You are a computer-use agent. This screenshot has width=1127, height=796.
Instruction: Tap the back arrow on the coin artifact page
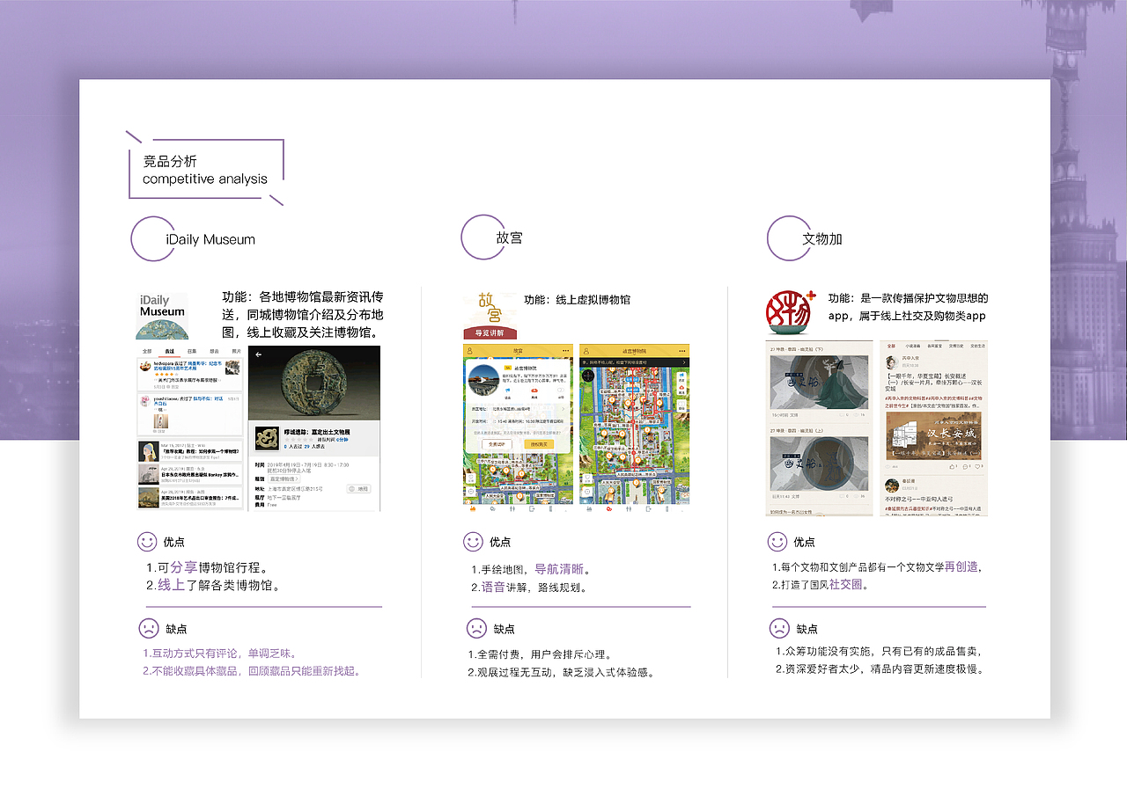click(x=258, y=354)
